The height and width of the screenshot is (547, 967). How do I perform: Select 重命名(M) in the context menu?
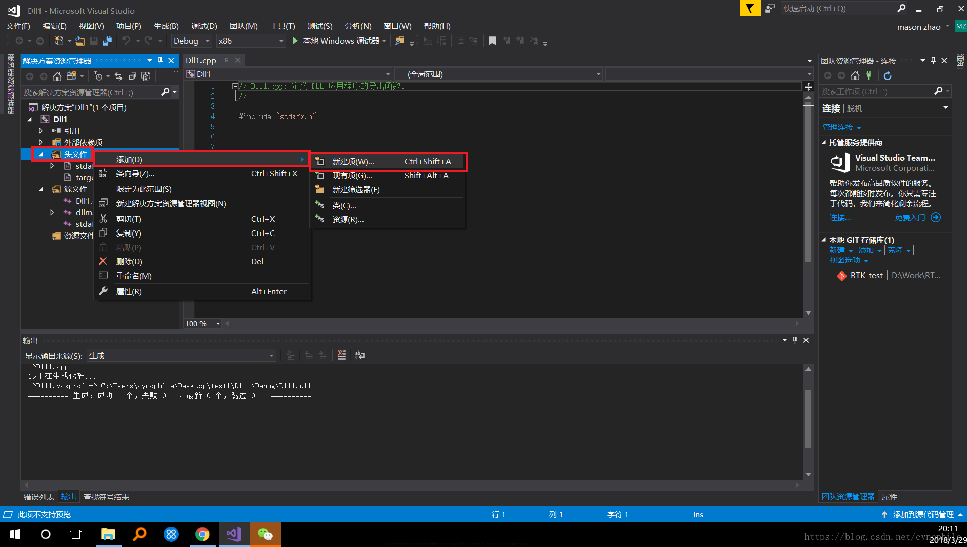coord(203,276)
